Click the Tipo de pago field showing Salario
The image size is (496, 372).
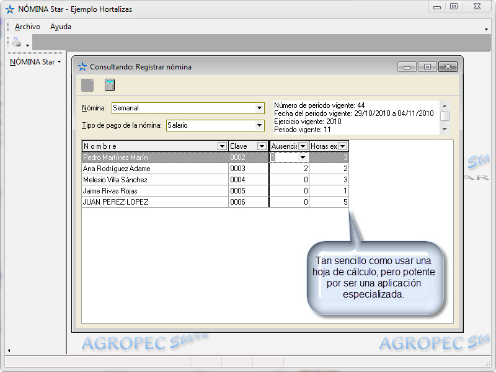tap(215, 125)
